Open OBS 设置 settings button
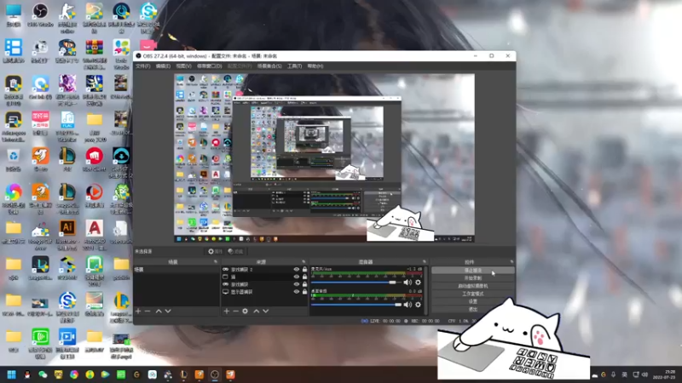This screenshot has height=383, width=682. coord(473,302)
